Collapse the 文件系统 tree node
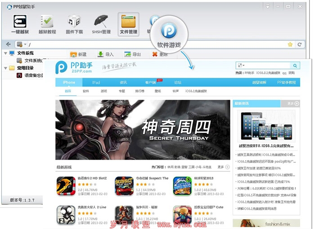315x229 pixels. coord(5,53)
